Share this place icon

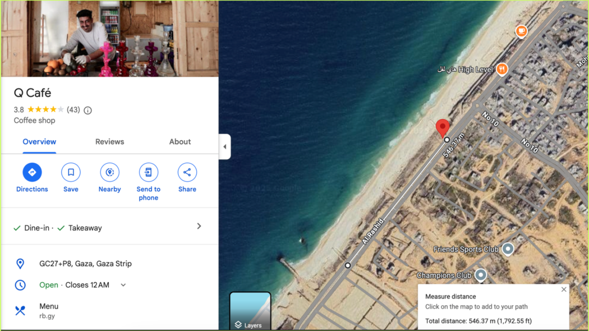187,172
